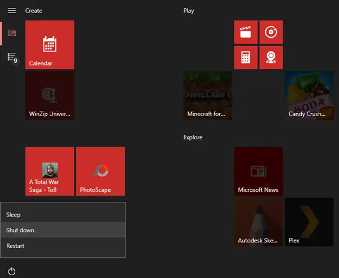This screenshot has height=278, width=339.
Task: Click the Explore group heading
Action: pos(193,137)
